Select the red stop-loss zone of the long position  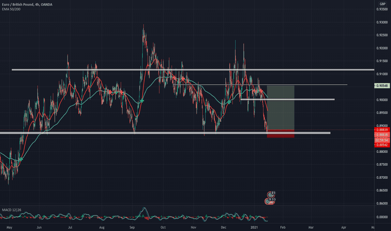(x=281, y=134)
